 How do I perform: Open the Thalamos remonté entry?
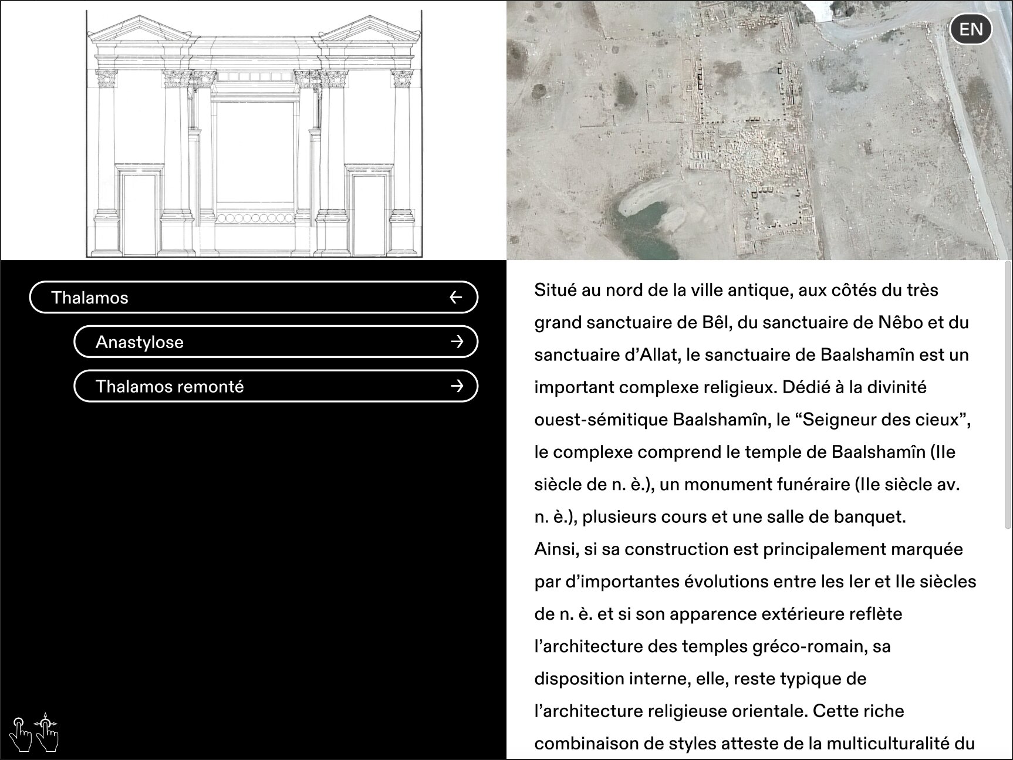click(170, 387)
